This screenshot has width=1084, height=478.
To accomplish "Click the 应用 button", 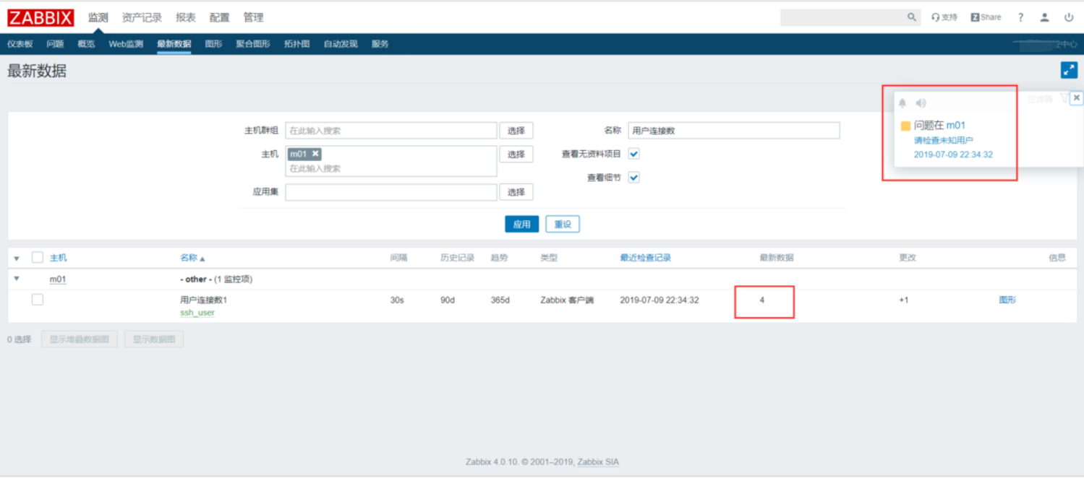I will pos(522,225).
